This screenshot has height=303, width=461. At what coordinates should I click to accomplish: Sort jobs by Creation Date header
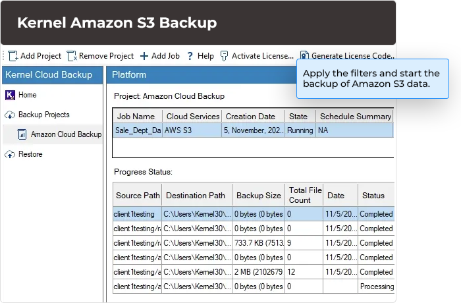point(253,117)
